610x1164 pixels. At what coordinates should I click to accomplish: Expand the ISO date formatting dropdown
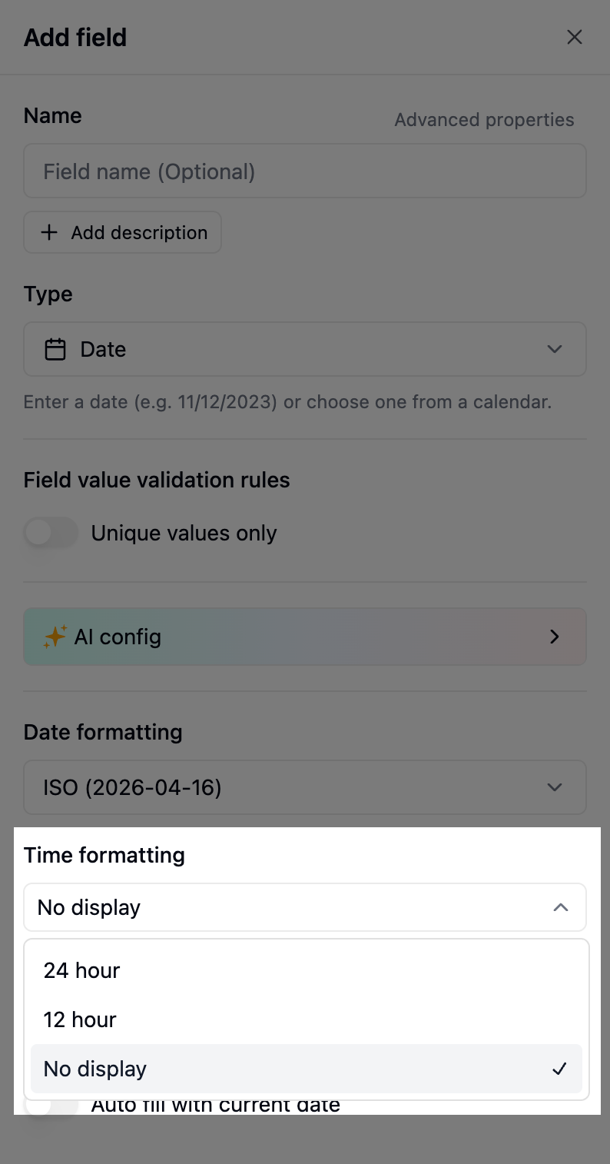click(305, 787)
